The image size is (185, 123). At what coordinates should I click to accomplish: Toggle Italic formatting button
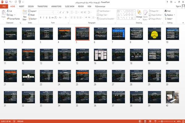click(x=43, y=18)
